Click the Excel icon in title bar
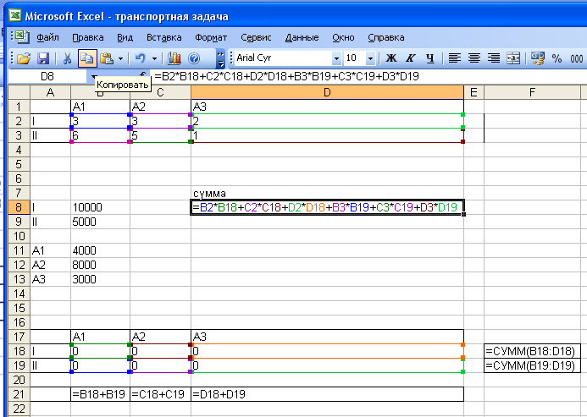This screenshot has height=417, width=587. pos(15,16)
